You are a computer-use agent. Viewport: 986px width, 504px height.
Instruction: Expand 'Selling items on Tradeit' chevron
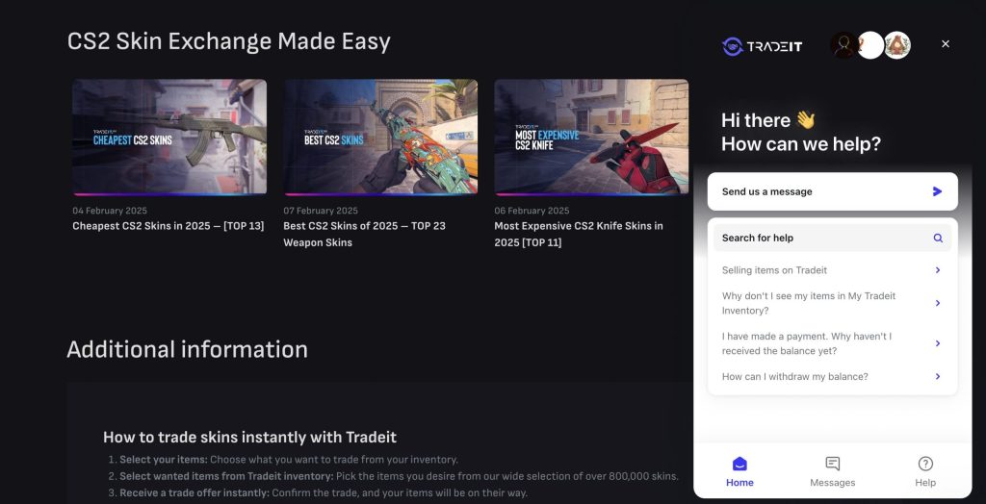[938, 270]
